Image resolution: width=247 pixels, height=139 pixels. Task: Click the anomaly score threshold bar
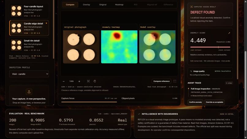click(210, 47)
